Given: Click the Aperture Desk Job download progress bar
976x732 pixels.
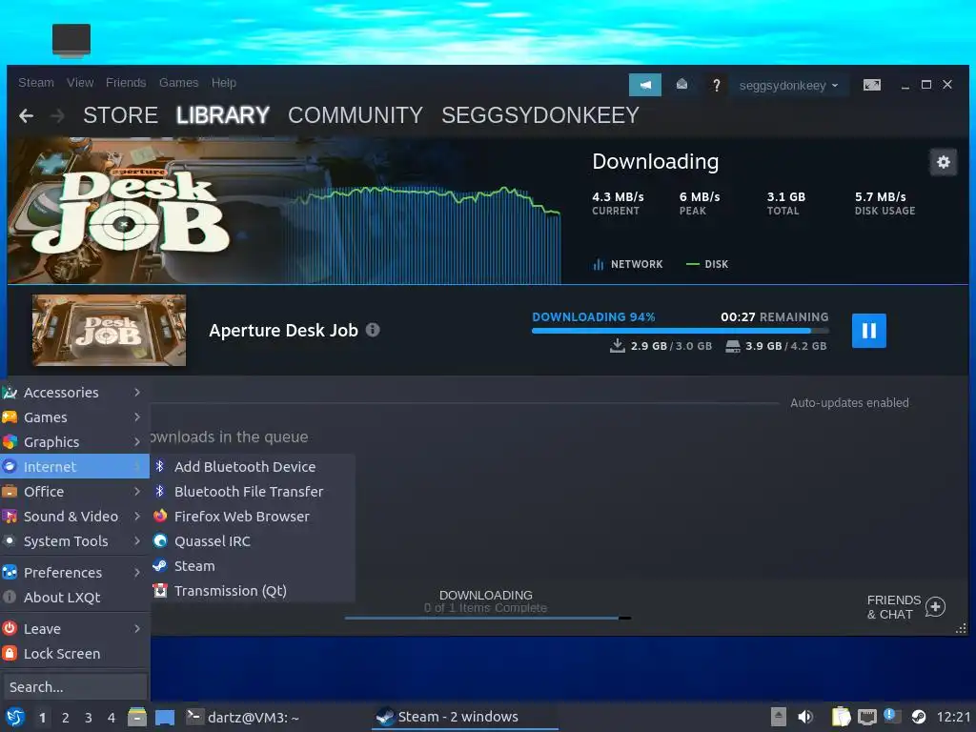Looking at the screenshot, I should (x=681, y=331).
